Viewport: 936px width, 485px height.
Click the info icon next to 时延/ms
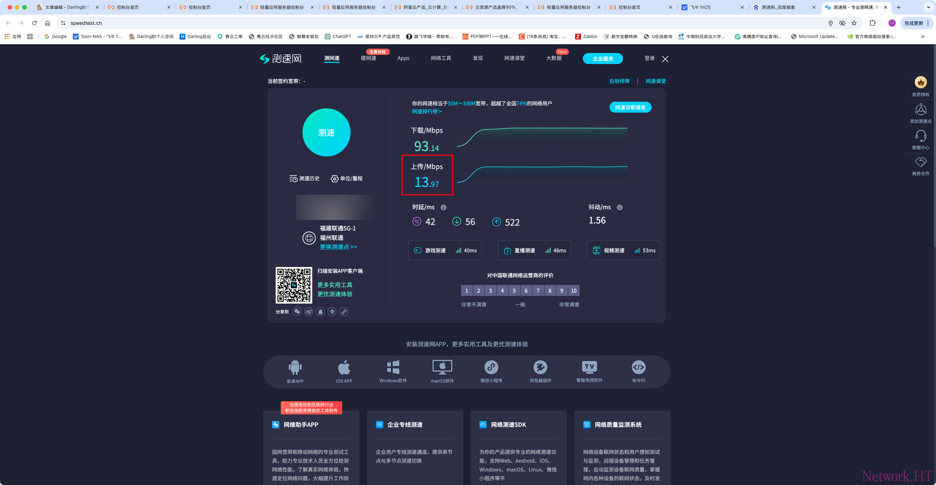444,207
